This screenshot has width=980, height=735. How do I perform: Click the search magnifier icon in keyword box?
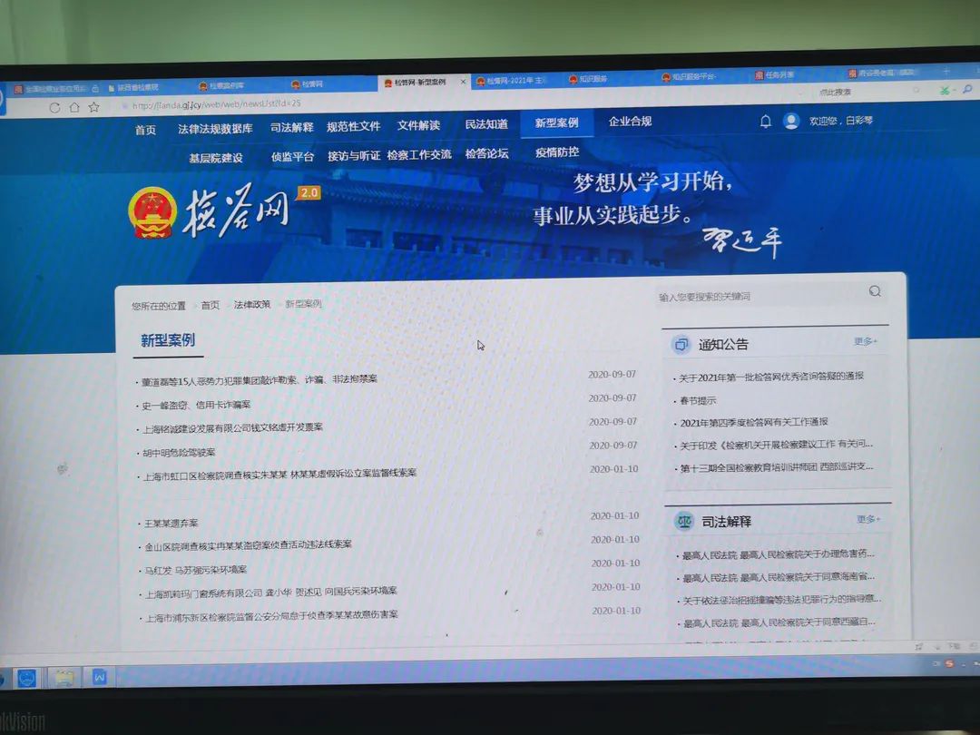[x=875, y=291]
